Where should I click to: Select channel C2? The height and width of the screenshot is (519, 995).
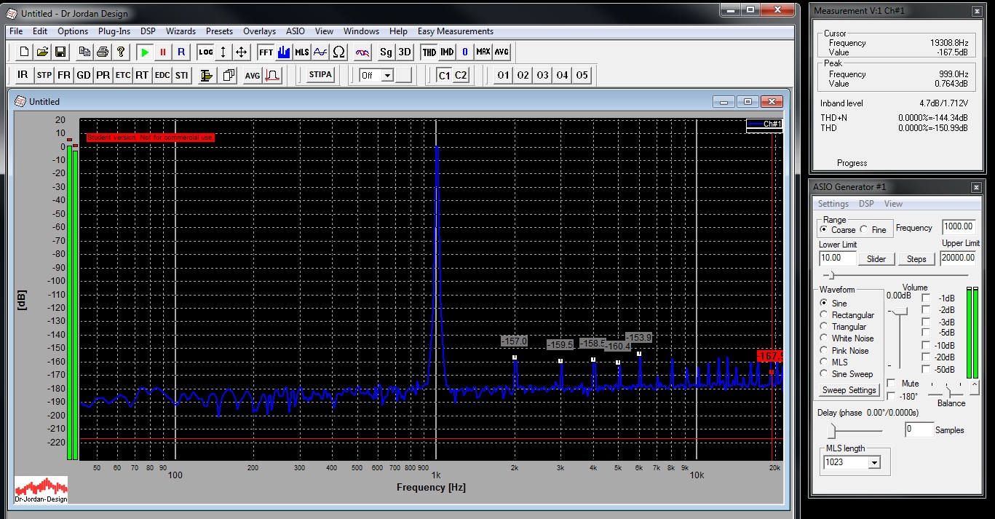pos(461,75)
